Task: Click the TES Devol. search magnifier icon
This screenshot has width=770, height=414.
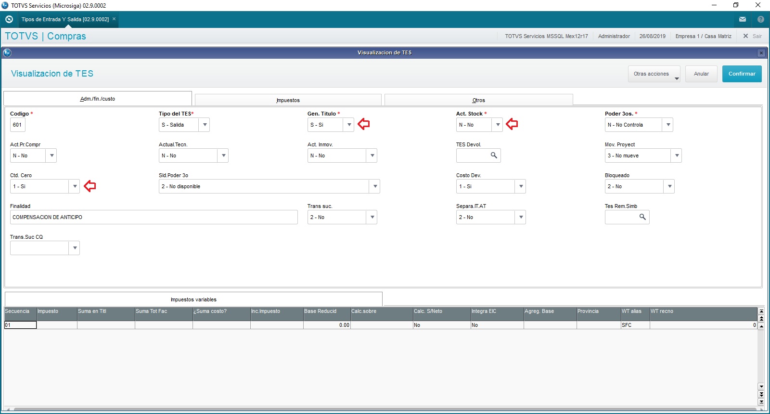Action: click(494, 155)
